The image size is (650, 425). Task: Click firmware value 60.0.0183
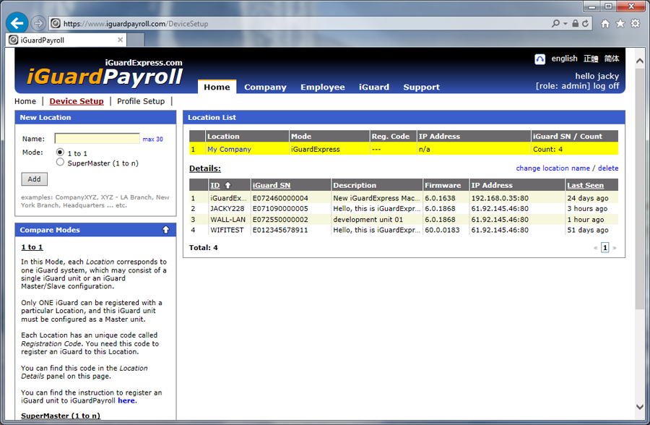click(x=442, y=230)
